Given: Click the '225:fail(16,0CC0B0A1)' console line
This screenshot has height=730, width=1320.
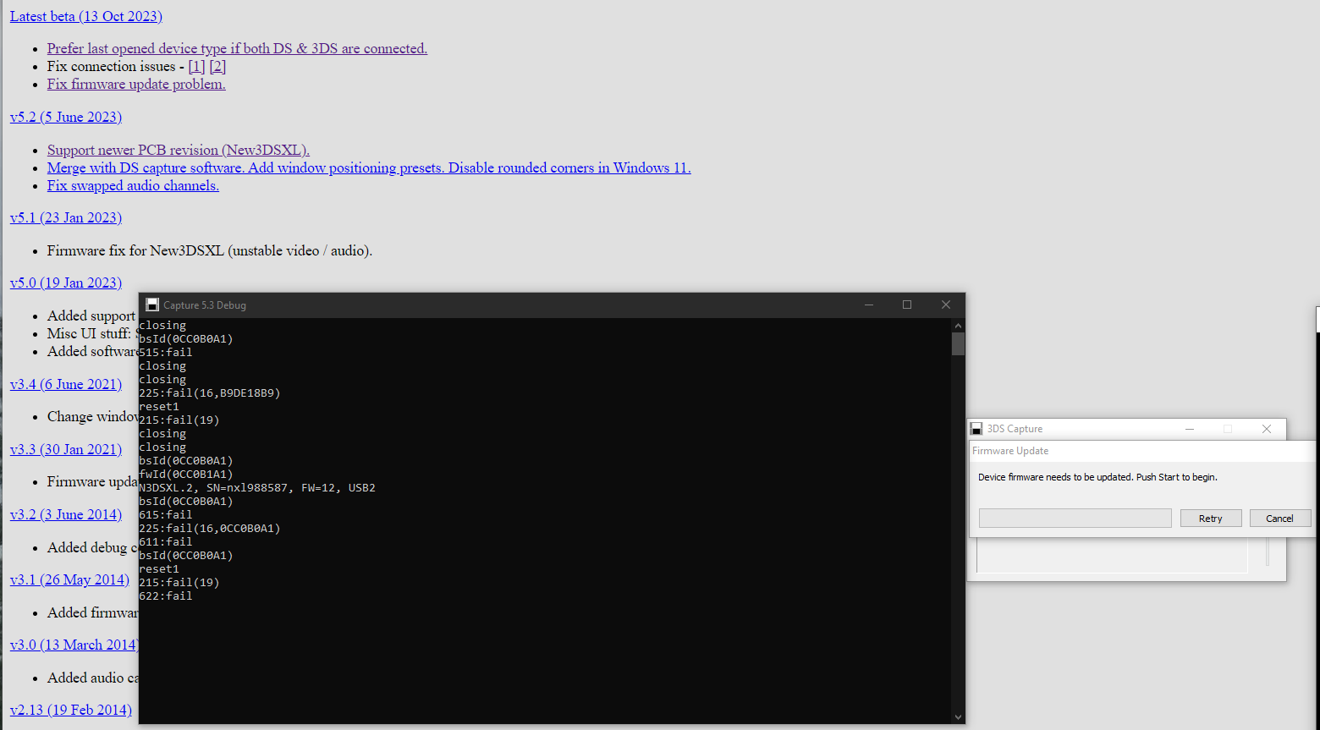Looking at the screenshot, I should (x=210, y=529).
